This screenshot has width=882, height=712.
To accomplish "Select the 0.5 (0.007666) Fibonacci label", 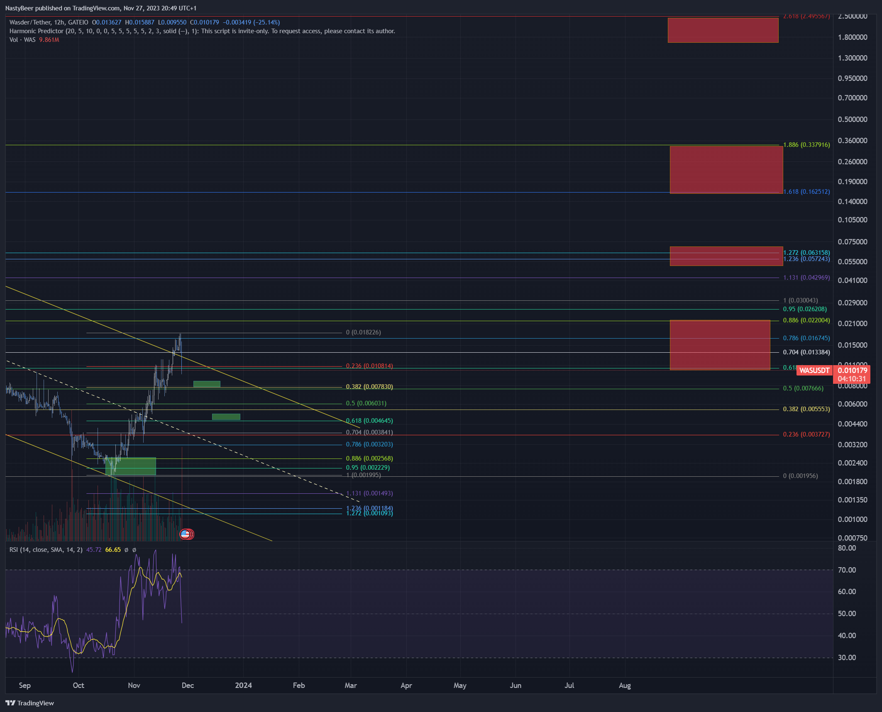I will [803, 388].
